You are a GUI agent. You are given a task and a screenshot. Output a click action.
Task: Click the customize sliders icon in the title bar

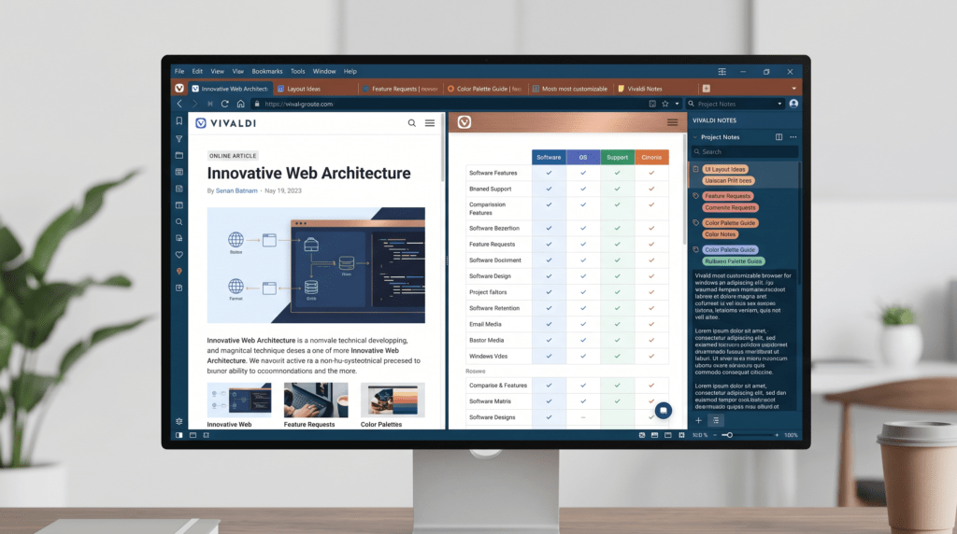pyautogui.click(x=722, y=71)
